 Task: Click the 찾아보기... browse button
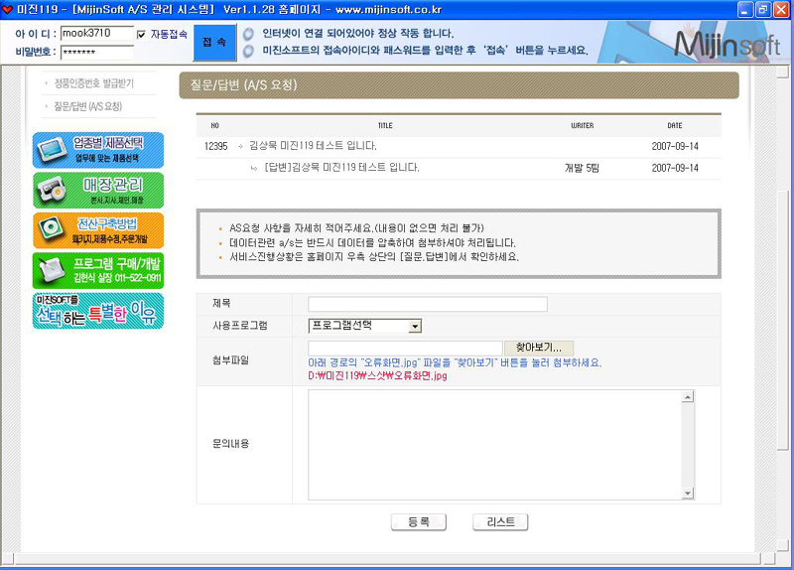point(539,348)
